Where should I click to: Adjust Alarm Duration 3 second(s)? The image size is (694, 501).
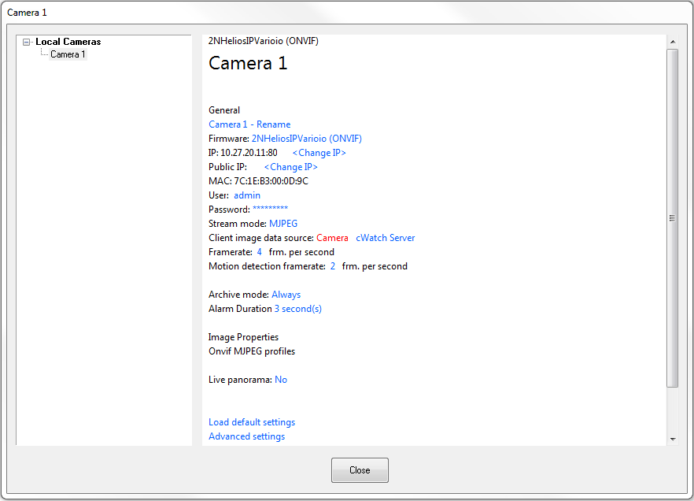297,309
